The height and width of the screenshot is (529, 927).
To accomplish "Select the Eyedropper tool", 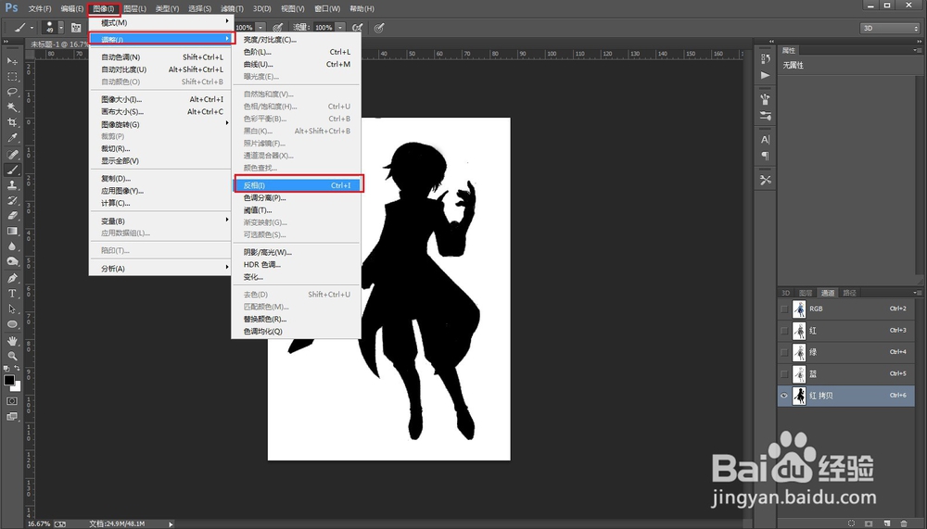I will pyautogui.click(x=12, y=138).
